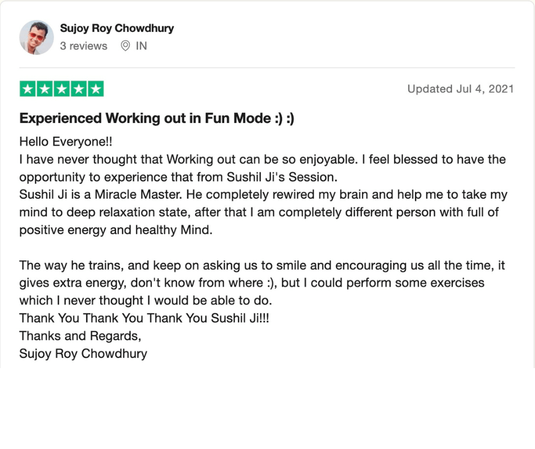Click the fourth green rating star
This screenshot has width=535, height=449.
pos(79,89)
